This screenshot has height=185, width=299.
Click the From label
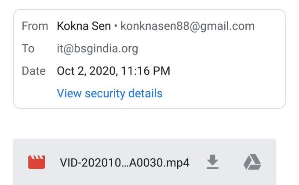(x=35, y=26)
